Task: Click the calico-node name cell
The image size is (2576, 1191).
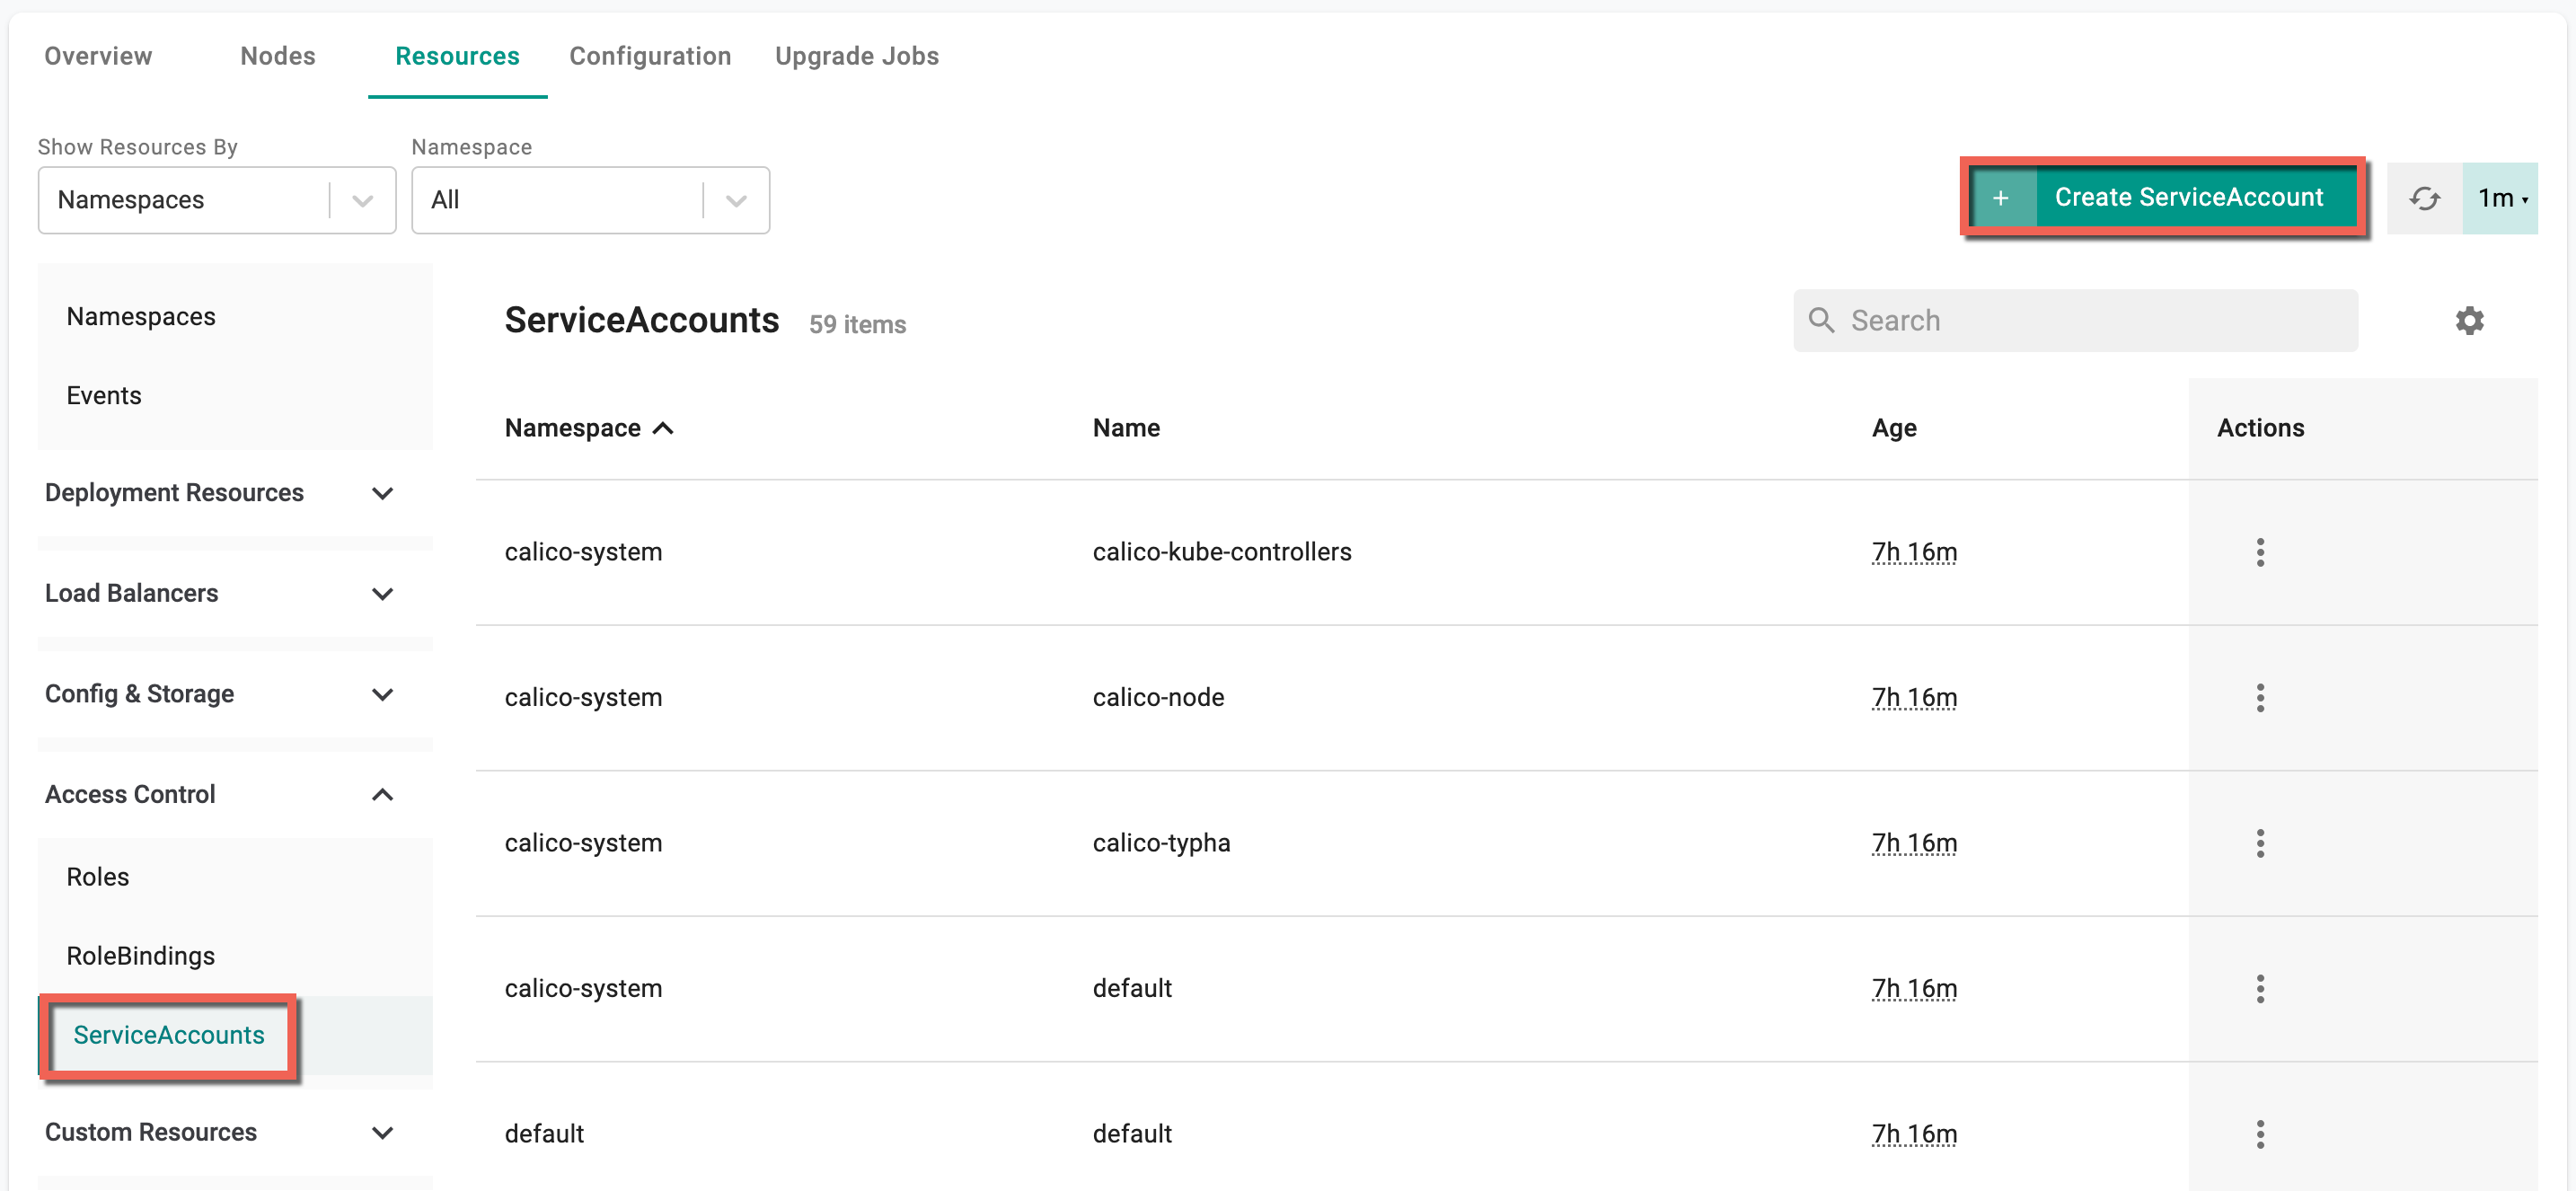Action: (1158, 698)
